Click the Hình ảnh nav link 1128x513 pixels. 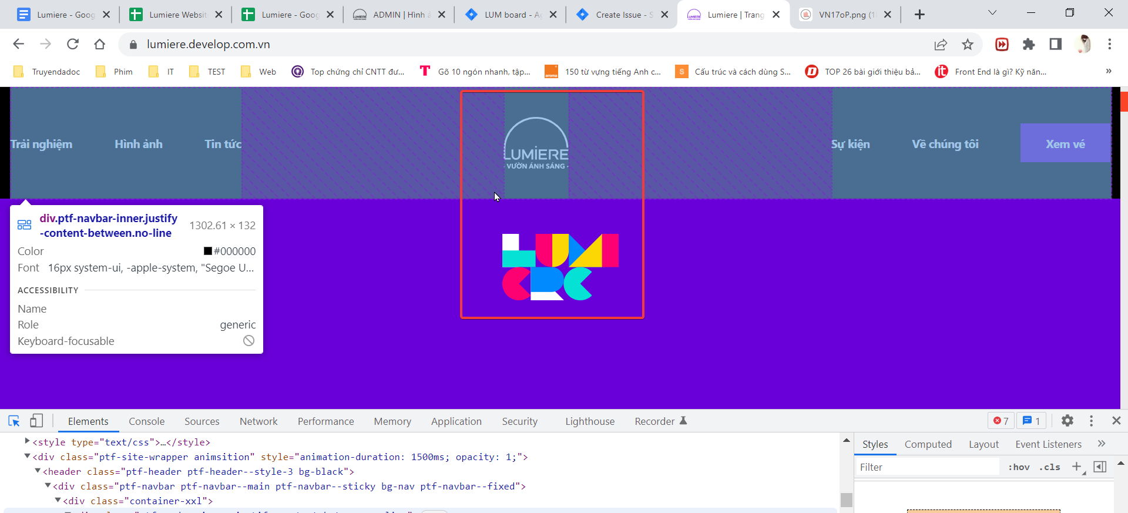point(139,144)
